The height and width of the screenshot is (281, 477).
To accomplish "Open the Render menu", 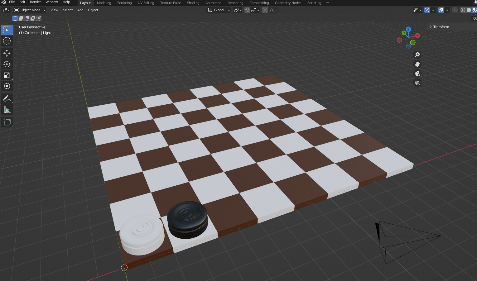I will point(35,2).
